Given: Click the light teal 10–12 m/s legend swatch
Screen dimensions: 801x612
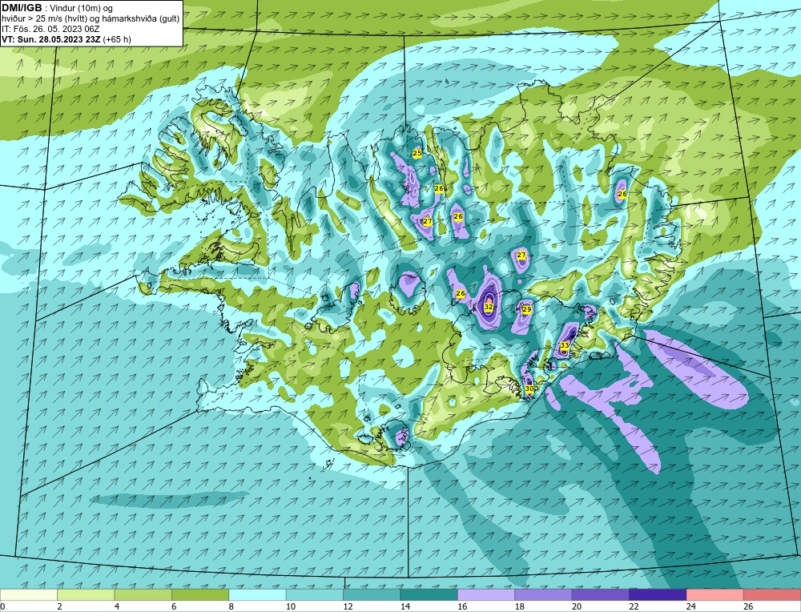Looking at the screenshot, I should 315,594.
